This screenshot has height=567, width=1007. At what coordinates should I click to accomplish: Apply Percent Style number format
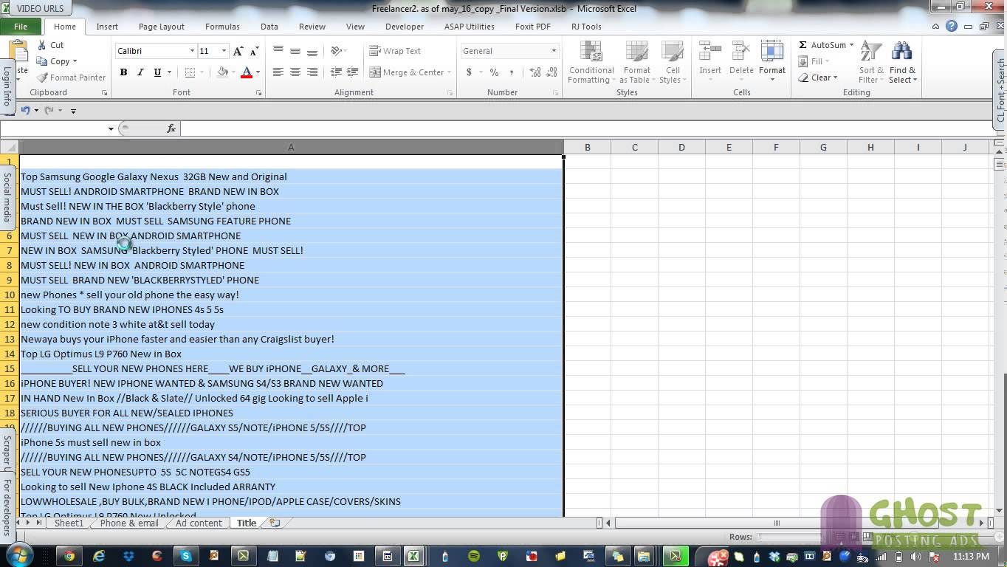point(494,72)
